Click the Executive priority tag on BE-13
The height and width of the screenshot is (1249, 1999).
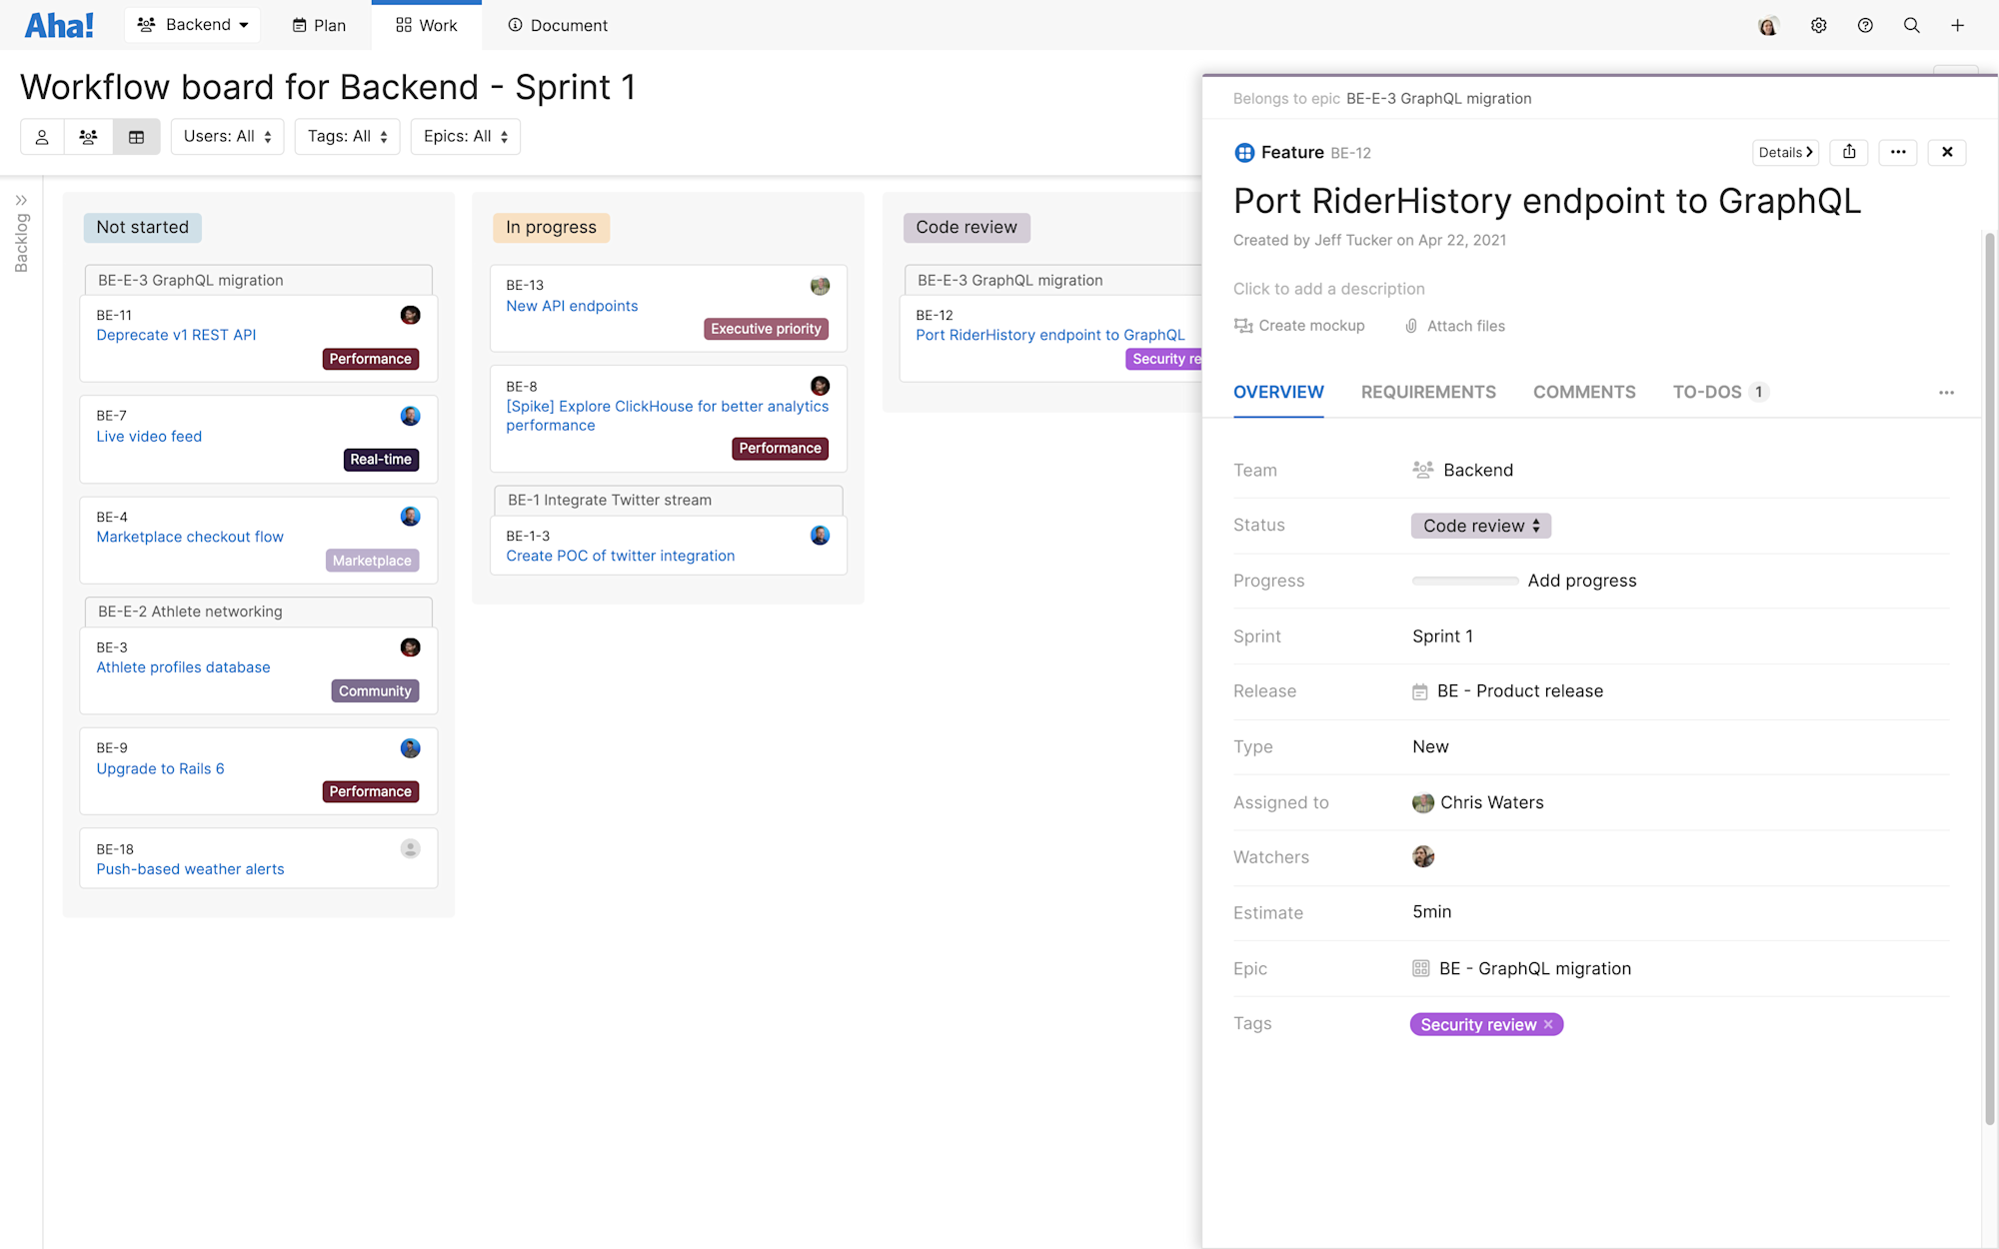(x=766, y=329)
